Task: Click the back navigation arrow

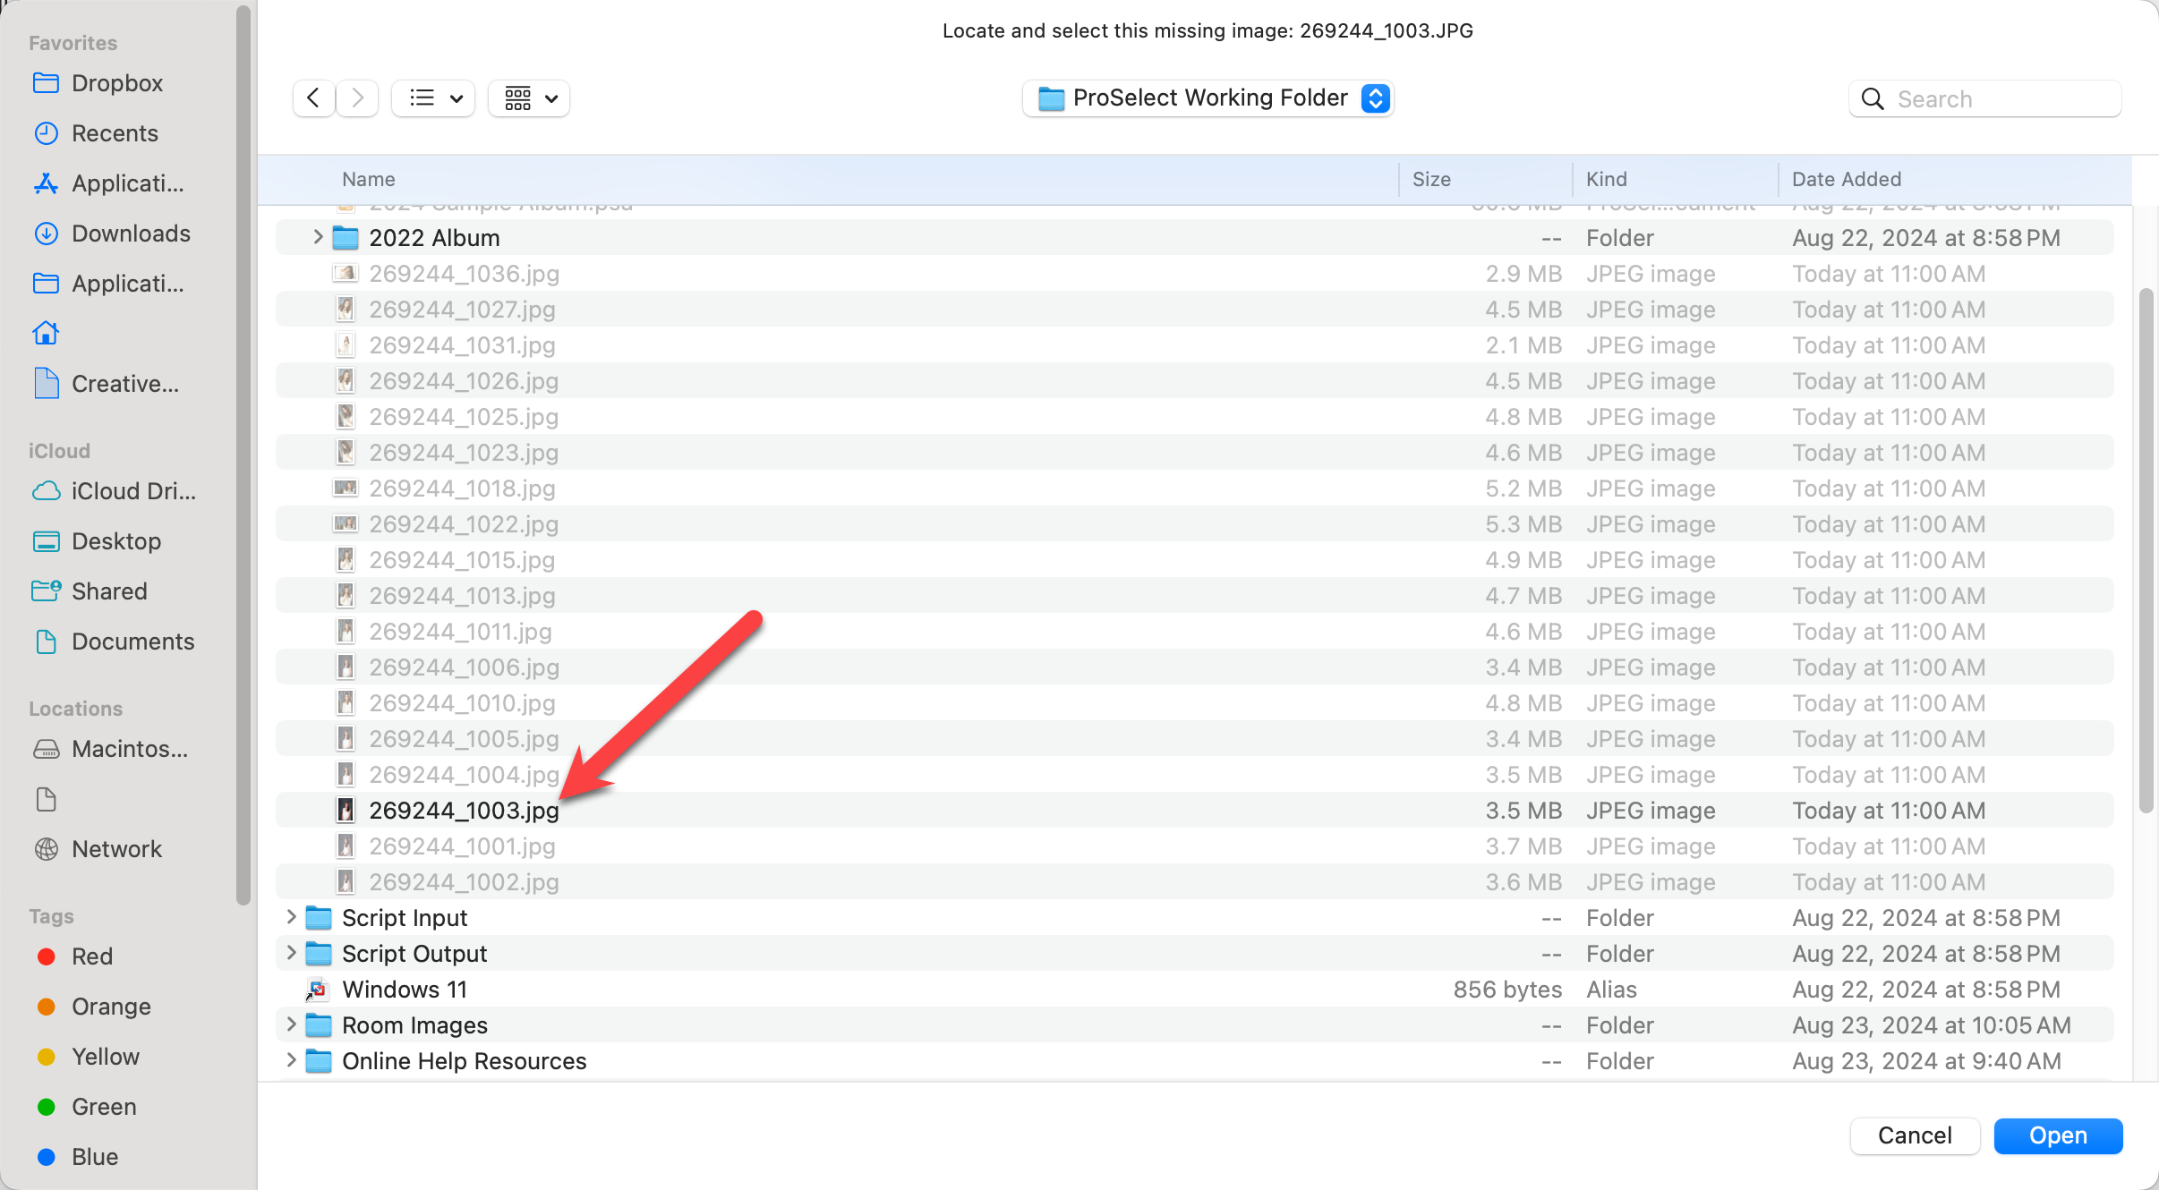Action: 313,98
